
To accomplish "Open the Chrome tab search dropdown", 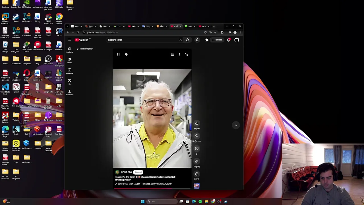I will [67, 26].
